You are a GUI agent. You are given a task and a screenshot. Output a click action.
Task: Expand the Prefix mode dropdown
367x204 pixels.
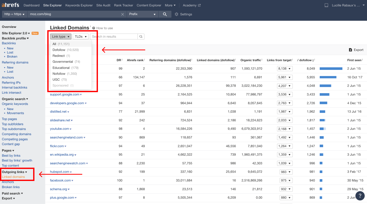142,14
